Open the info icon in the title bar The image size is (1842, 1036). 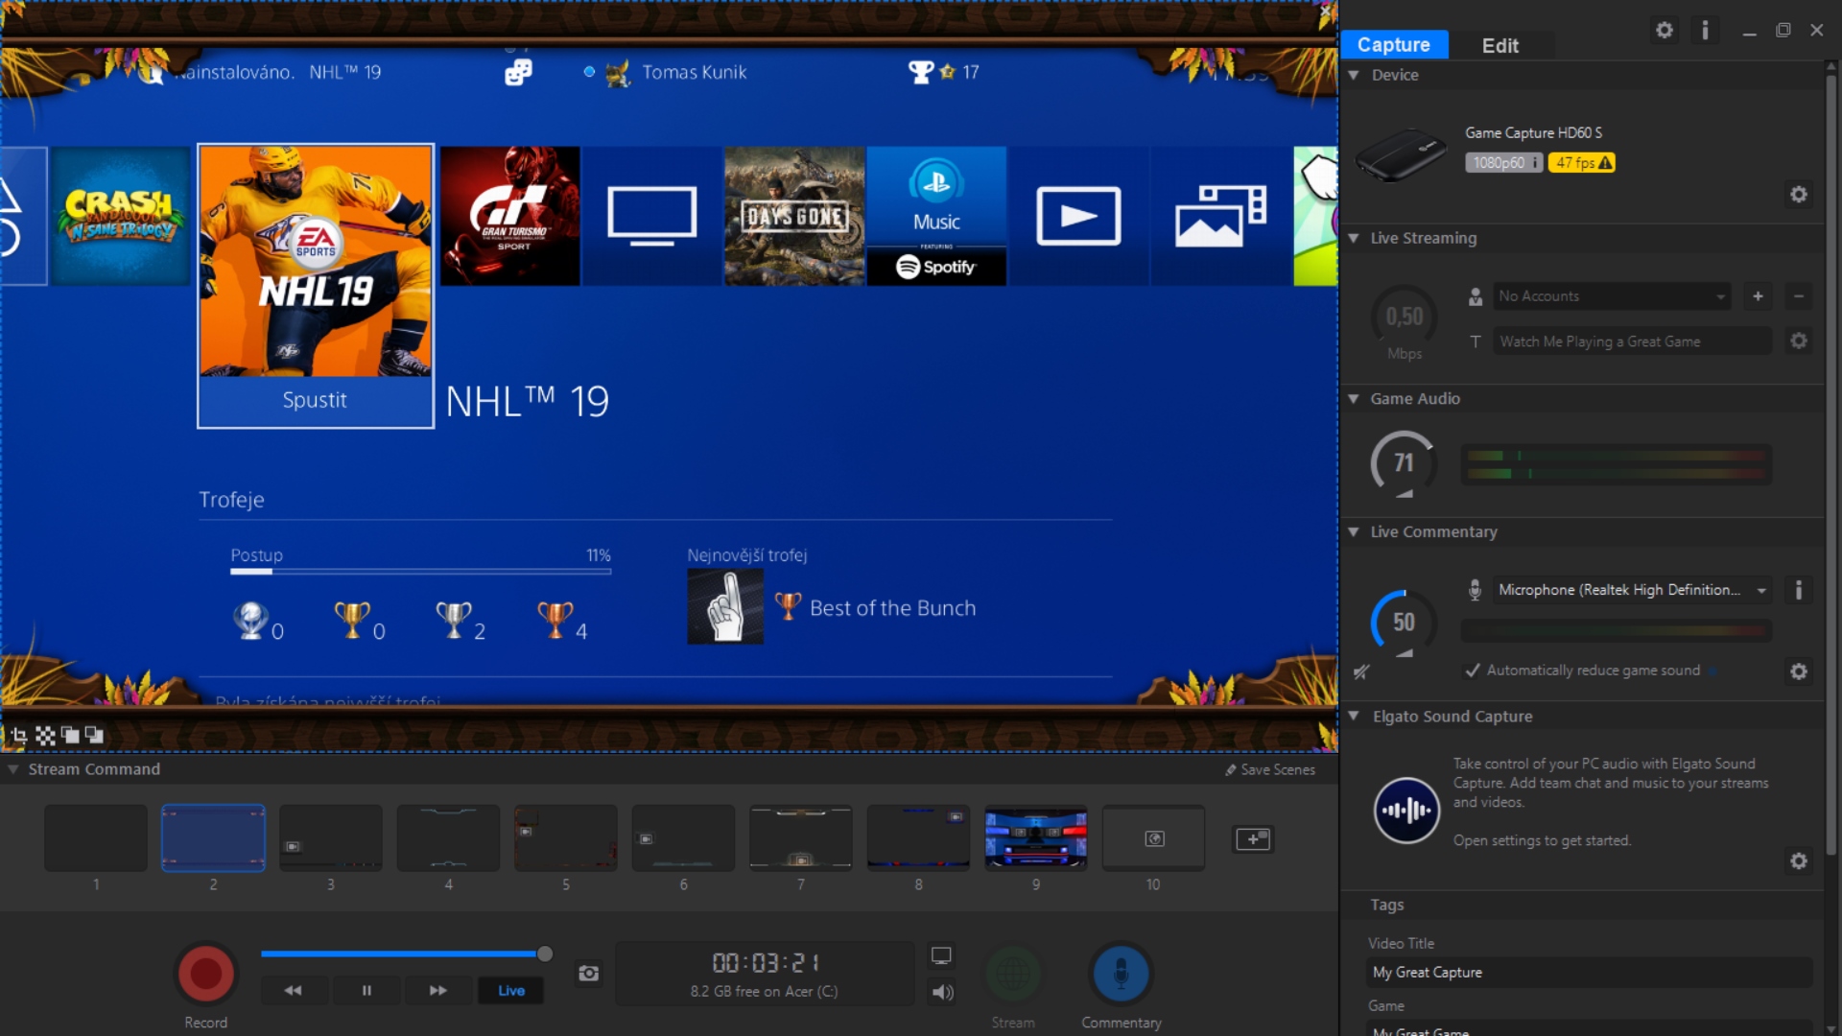point(1705,31)
